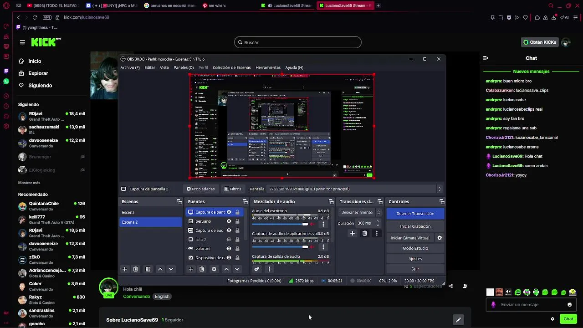583x328 pixels.
Task: Enable Modo Estudio
Action: [415, 248]
